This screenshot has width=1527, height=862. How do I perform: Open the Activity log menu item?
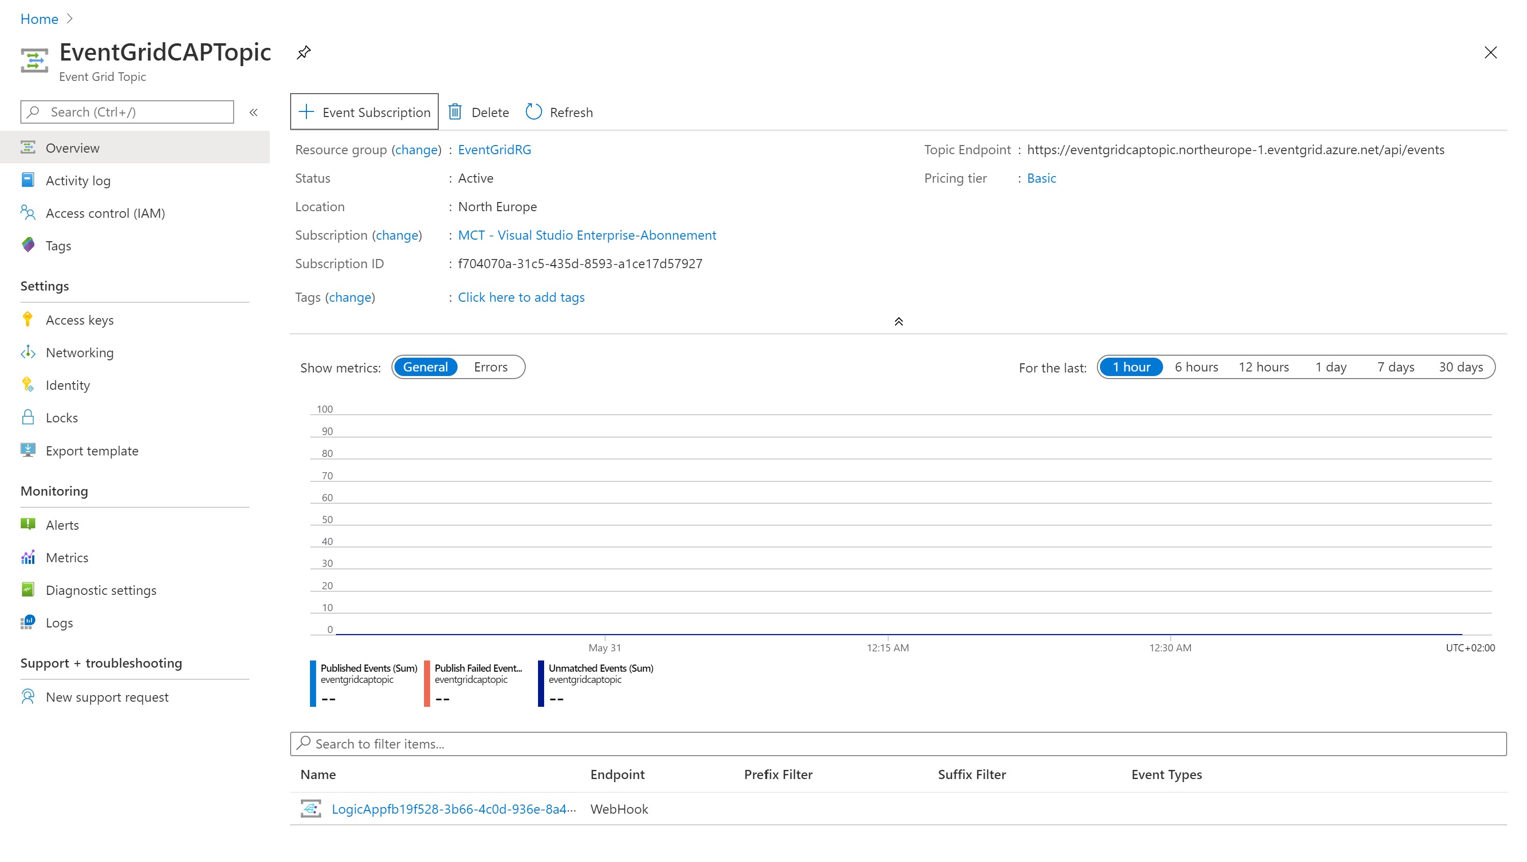(78, 181)
